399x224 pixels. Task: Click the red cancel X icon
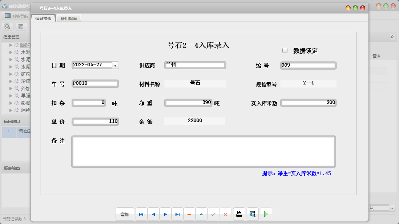(226, 214)
